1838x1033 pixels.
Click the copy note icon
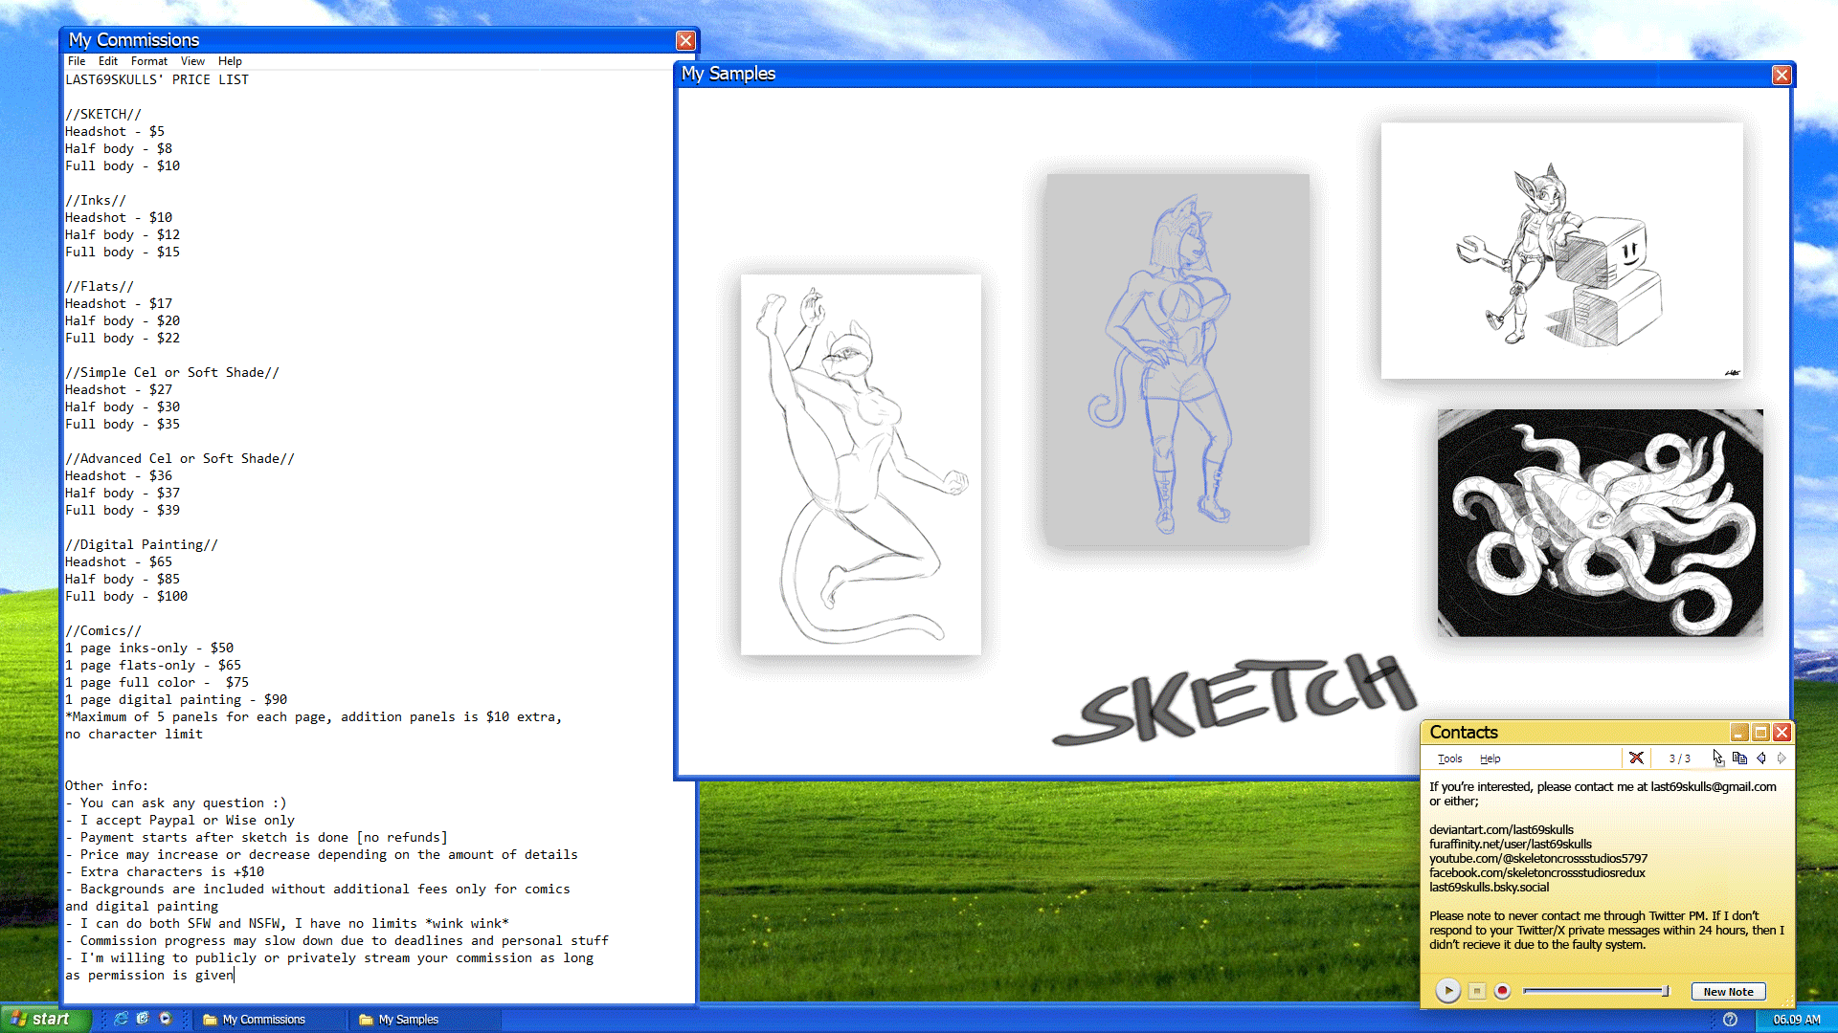tap(1739, 758)
